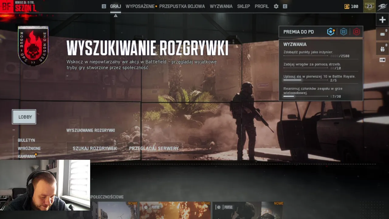
Task: Go to the WYZWANIA tab
Action: 221,6
